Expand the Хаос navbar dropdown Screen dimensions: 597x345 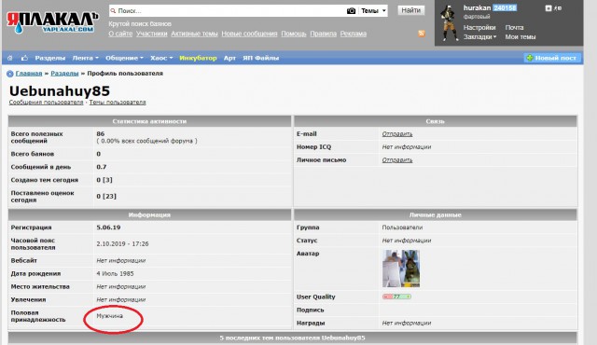pos(161,58)
